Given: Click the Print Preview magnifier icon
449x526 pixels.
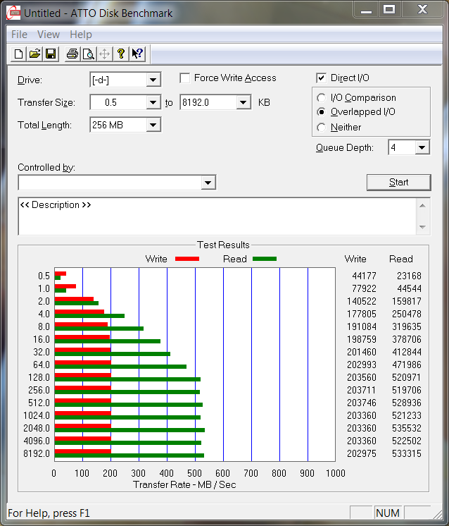Looking at the screenshot, I should [x=88, y=54].
